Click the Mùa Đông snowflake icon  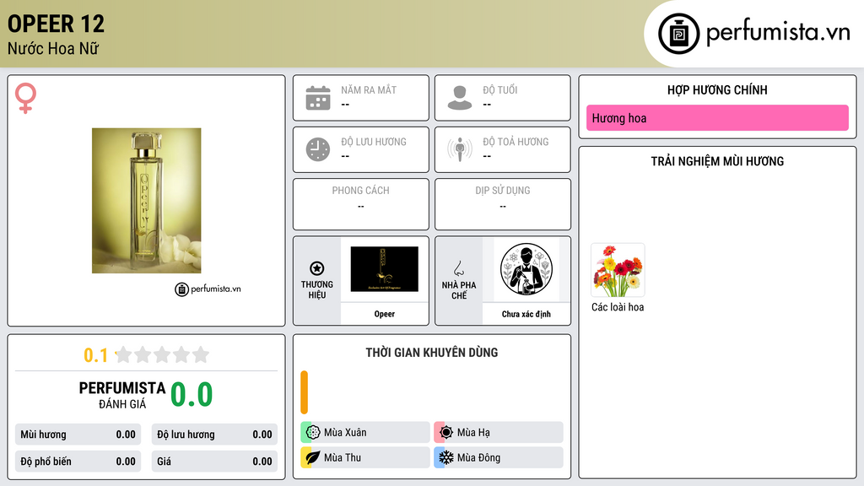point(446,457)
